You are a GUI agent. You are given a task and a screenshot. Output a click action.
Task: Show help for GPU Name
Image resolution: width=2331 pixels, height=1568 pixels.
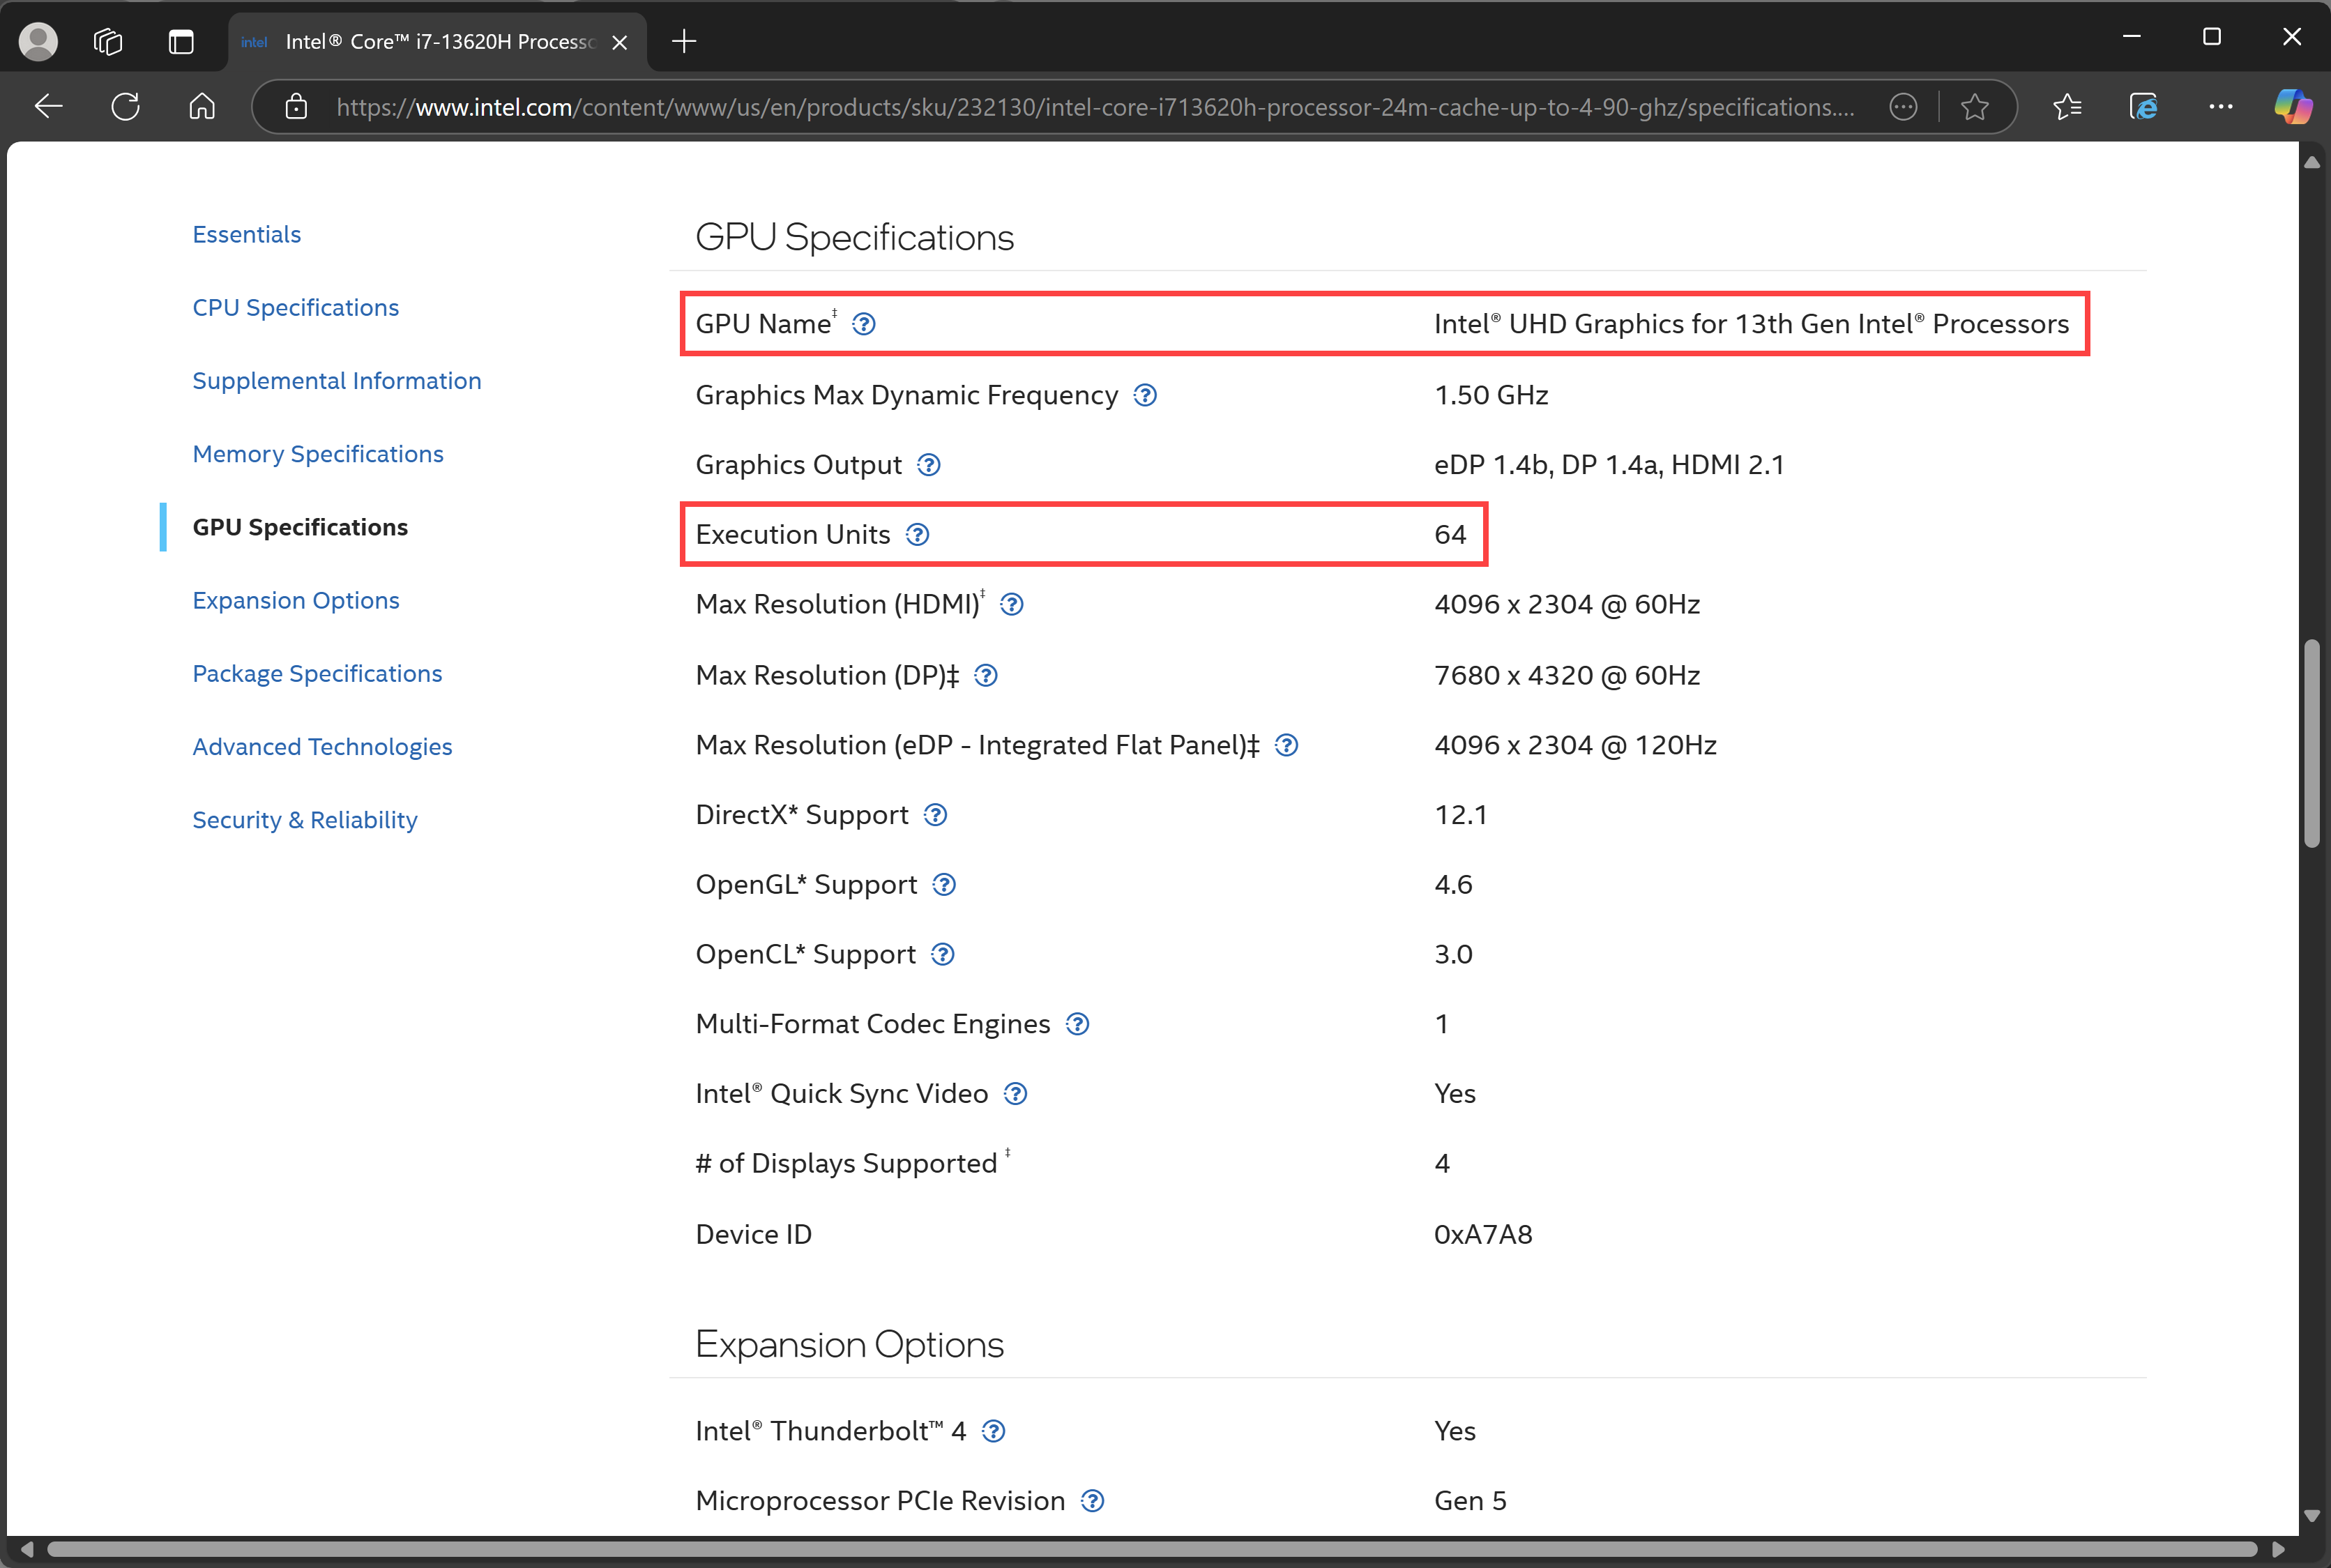click(x=864, y=324)
